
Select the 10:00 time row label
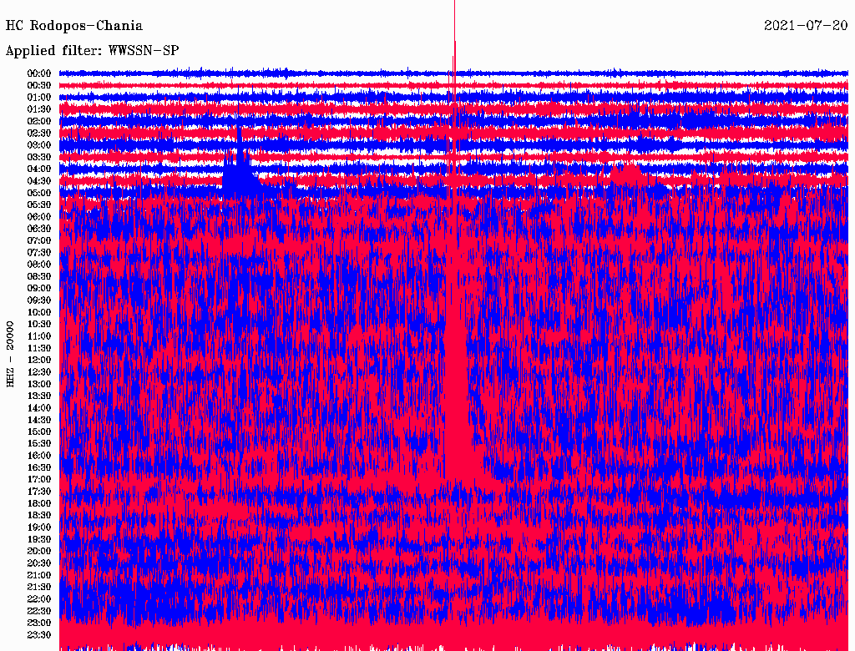pos(39,312)
